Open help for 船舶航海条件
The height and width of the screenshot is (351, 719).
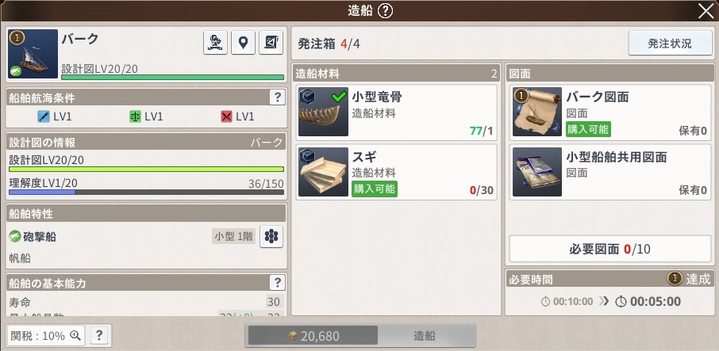[x=277, y=97]
